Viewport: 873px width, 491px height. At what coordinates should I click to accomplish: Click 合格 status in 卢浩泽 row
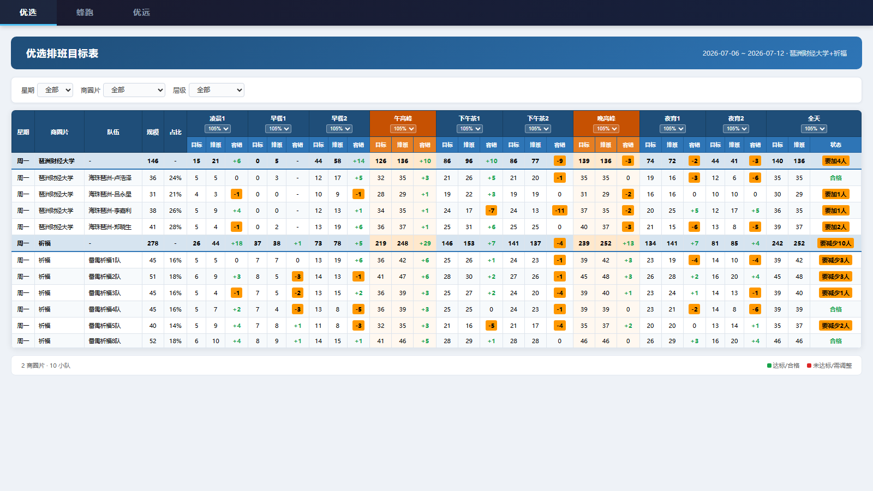(835, 178)
